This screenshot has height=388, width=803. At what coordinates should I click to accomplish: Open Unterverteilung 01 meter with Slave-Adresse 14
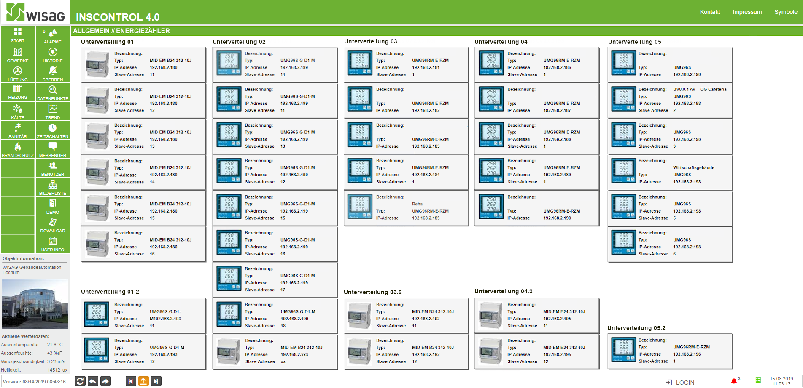[x=143, y=172]
